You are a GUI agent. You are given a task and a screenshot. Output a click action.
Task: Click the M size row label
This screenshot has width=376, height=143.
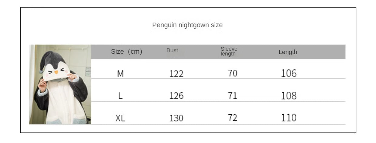120,74
